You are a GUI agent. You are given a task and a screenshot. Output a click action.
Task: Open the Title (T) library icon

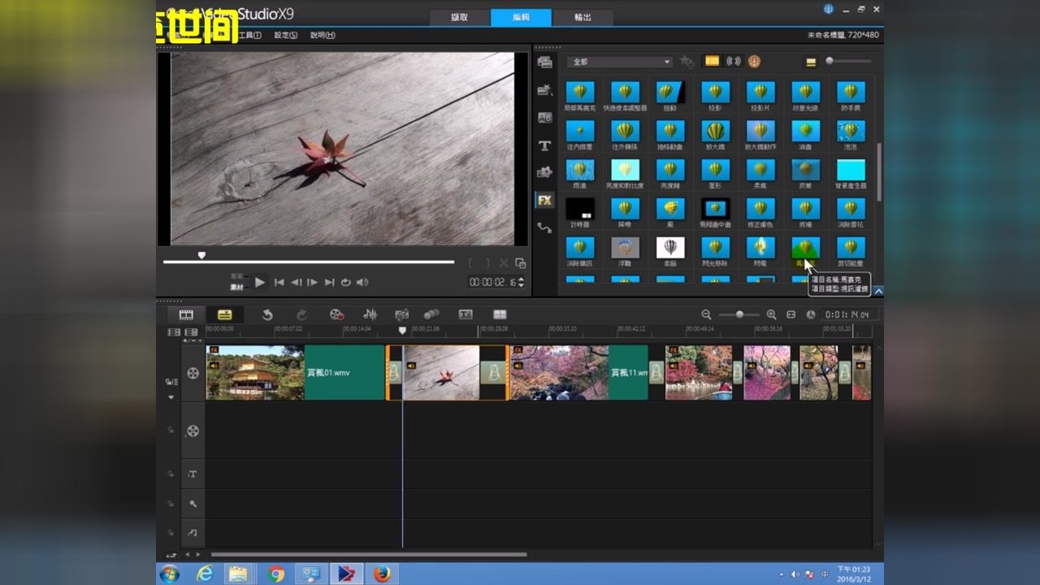click(544, 145)
